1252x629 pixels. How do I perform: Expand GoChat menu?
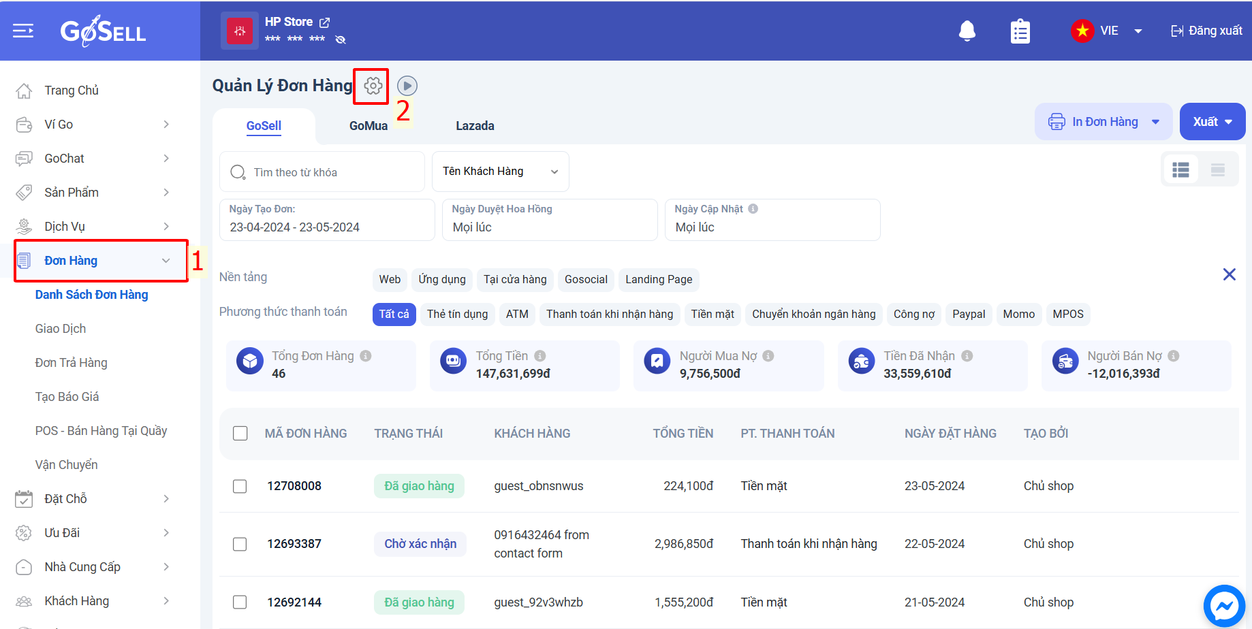(x=166, y=159)
